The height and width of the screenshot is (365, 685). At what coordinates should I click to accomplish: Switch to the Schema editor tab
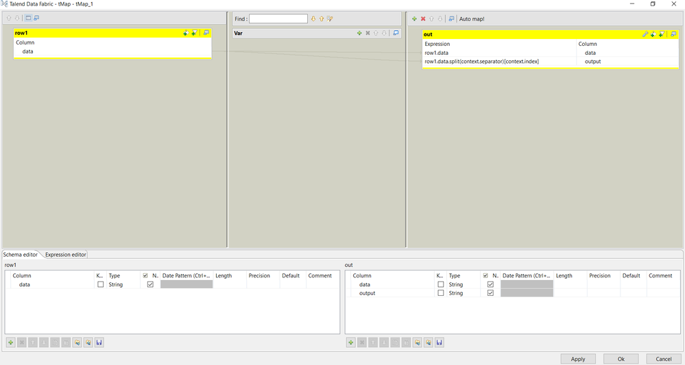pyautogui.click(x=21, y=255)
